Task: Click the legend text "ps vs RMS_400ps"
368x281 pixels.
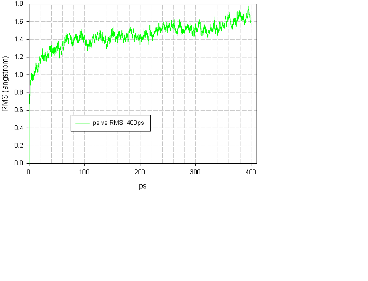Action: click(x=118, y=123)
